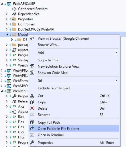The height and width of the screenshot is (147, 126).
Task: Click the Open Folder in File Explorer arrow icon
Action: coord(32,128)
